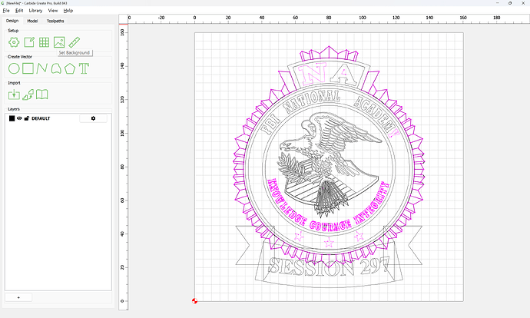
Task: Select the Curve shape tool
Action: click(56, 68)
